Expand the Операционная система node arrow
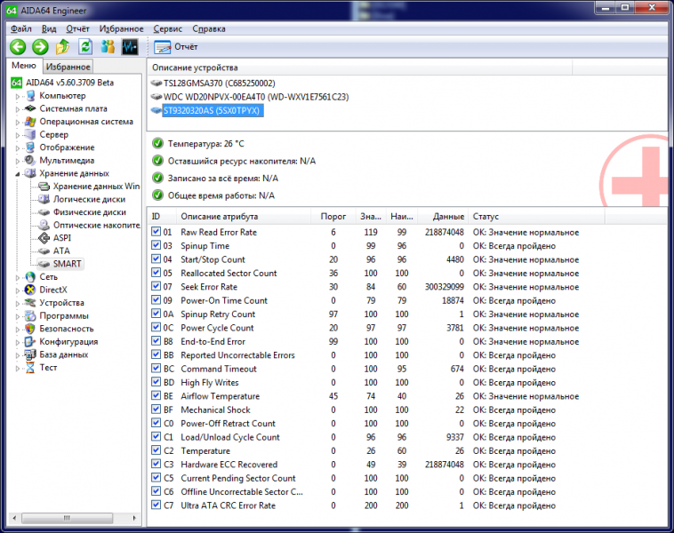This screenshot has width=674, height=533. pos(18,122)
